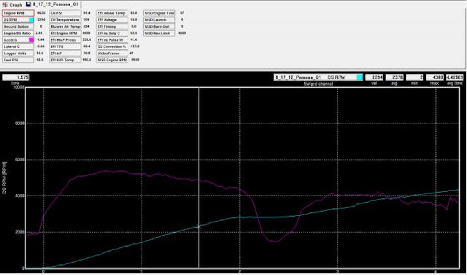Image resolution: width=467 pixels, height=275 pixels.
Task: Click the Blower Air Temp channel button
Action: [64, 25]
